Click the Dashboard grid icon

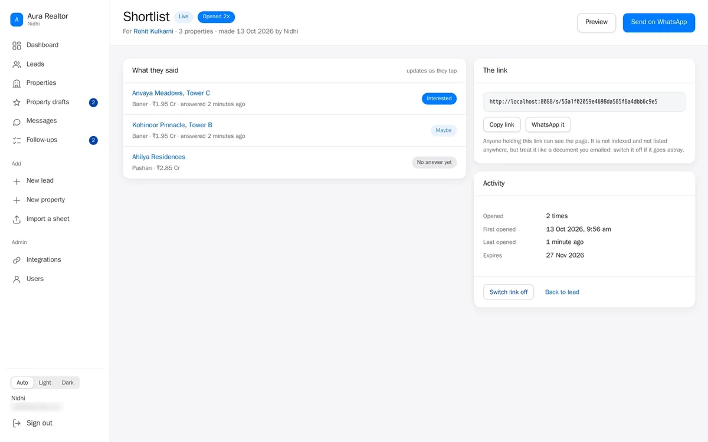(x=17, y=45)
